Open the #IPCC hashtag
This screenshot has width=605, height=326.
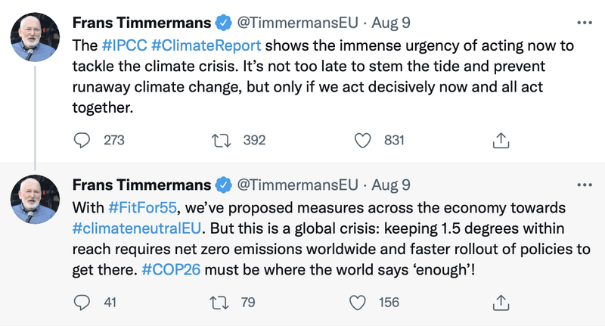coord(125,45)
